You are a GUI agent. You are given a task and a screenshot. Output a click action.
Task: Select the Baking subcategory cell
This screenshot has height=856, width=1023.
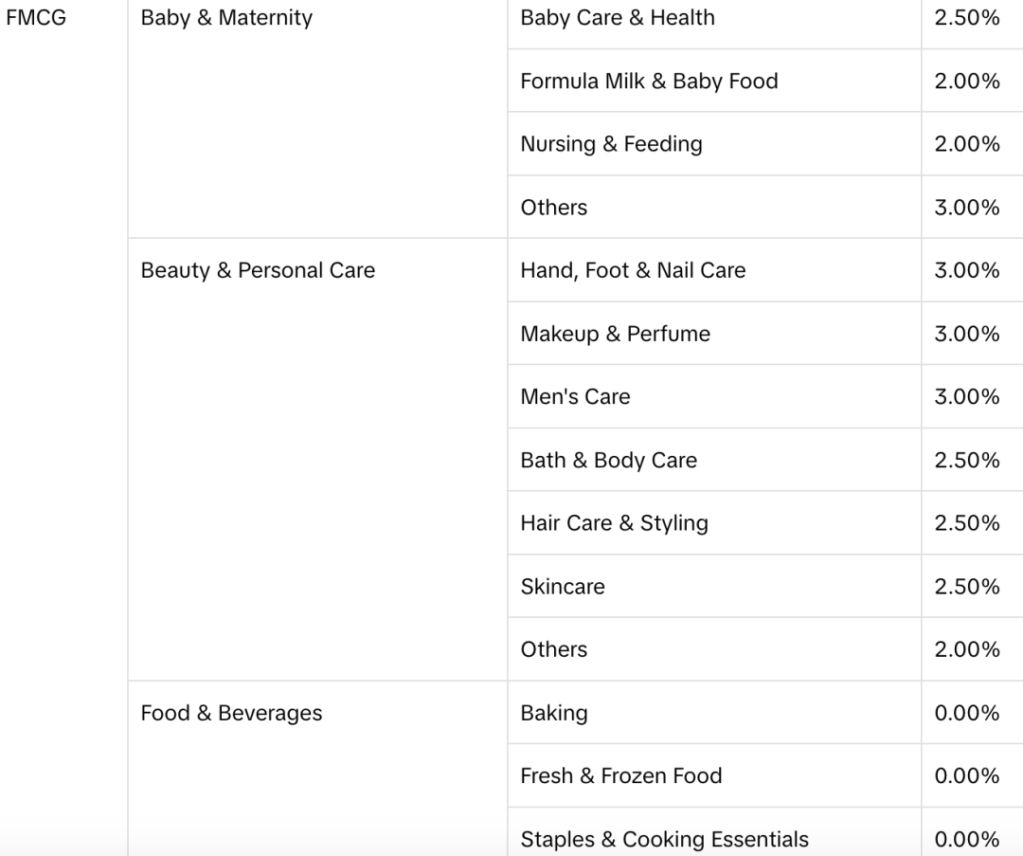tap(554, 714)
